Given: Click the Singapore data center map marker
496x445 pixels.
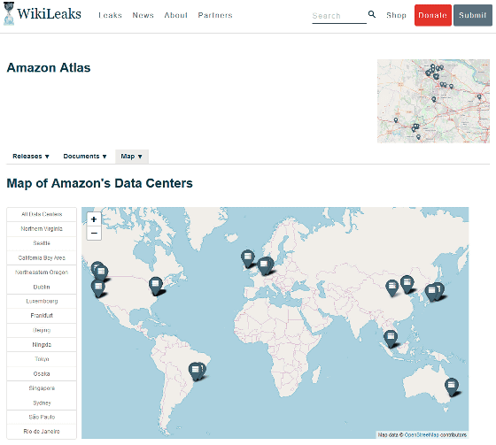Looking at the screenshot, I should [x=391, y=339].
